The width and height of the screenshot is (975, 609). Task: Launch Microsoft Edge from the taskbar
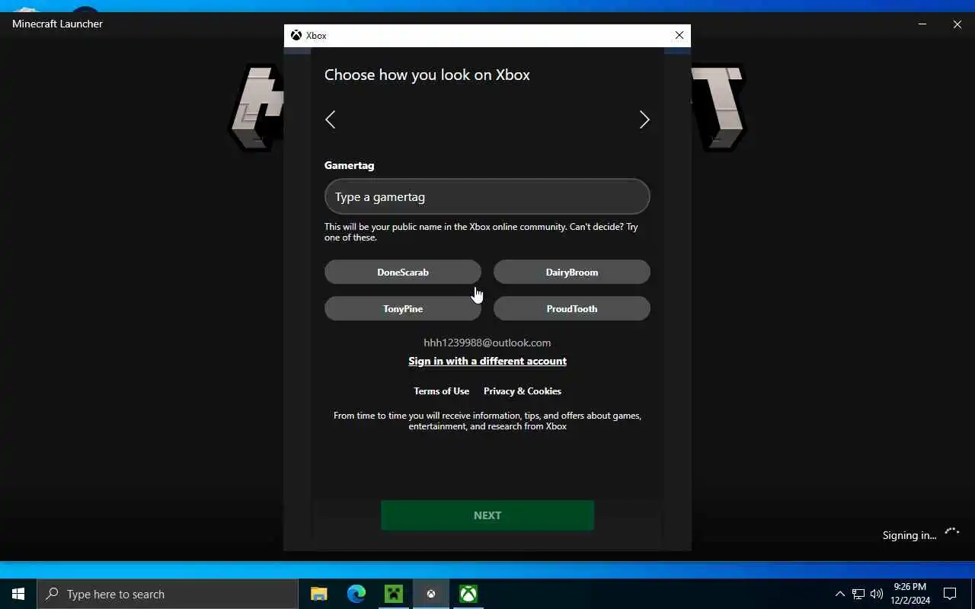tap(356, 594)
